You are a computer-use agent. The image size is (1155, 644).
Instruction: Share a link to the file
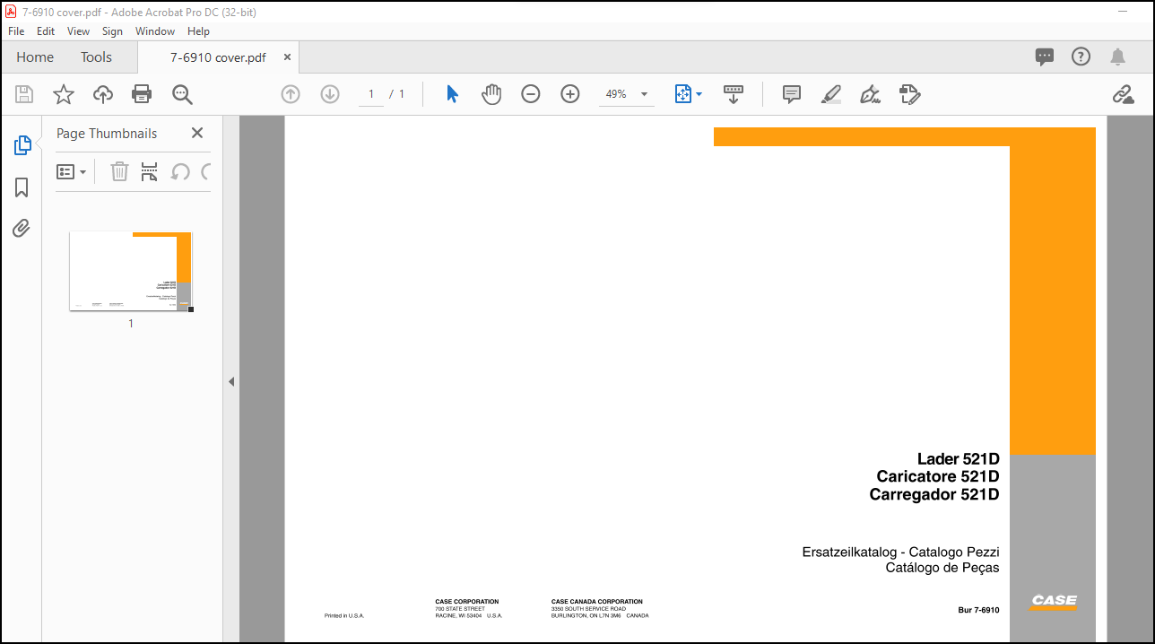pyautogui.click(x=1123, y=94)
